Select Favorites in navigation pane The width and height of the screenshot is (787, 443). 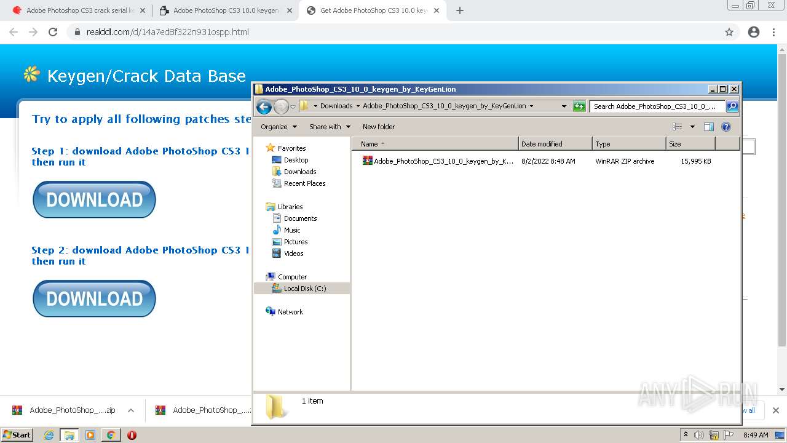[x=291, y=148]
